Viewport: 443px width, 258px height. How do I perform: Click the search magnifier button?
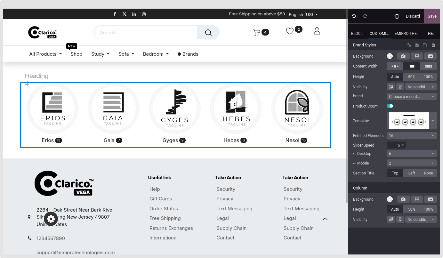(x=208, y=32)
